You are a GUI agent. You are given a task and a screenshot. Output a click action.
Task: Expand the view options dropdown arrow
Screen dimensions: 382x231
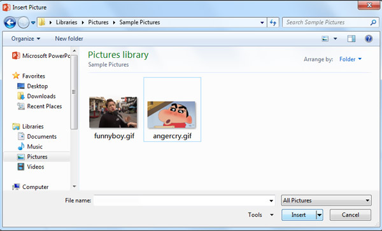coord(336,38)
